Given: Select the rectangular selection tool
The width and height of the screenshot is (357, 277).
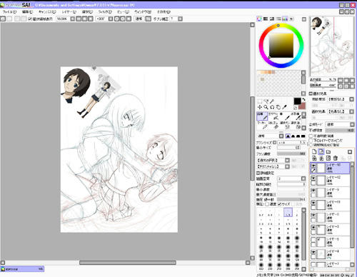Looking at the screenshot, I should [260, 101].
